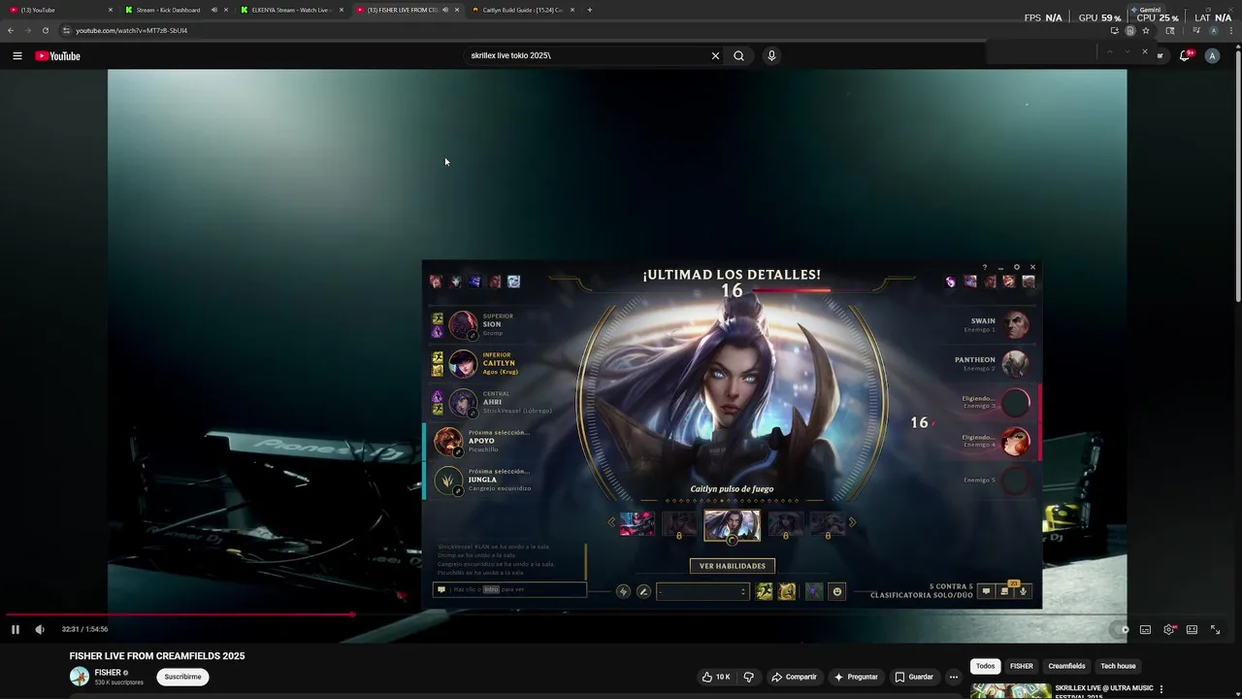Change the second summoner spell icon
The height and width of the screenshot is (699, 1242).
coord(787,591)
